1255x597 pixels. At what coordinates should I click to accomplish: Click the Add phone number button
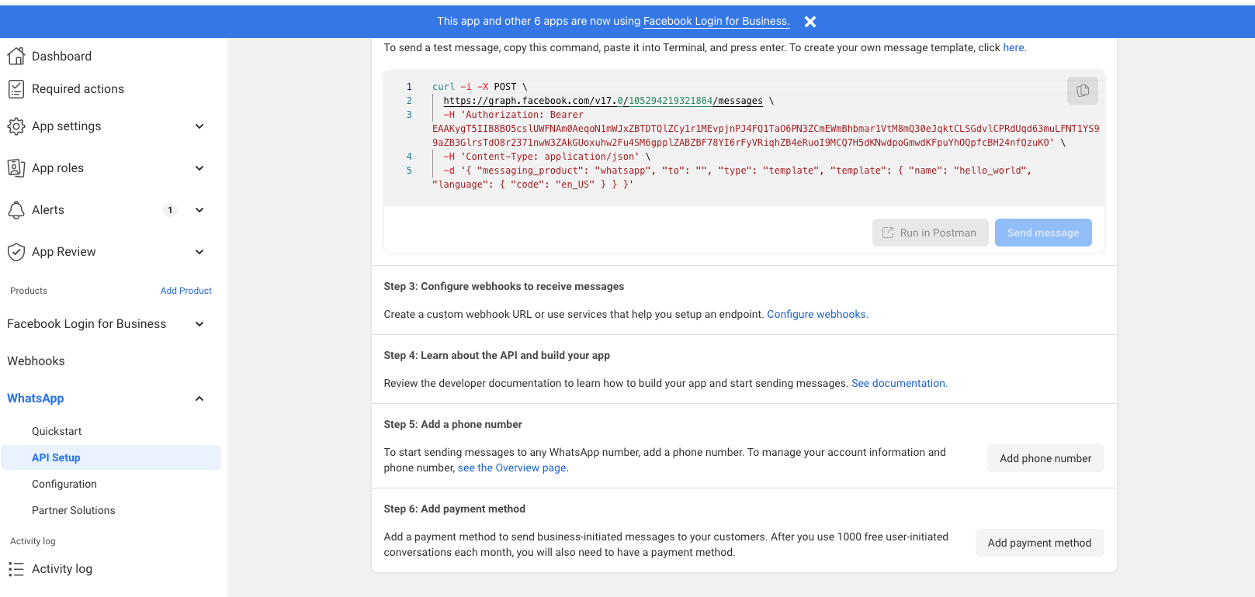[1045, 458]
